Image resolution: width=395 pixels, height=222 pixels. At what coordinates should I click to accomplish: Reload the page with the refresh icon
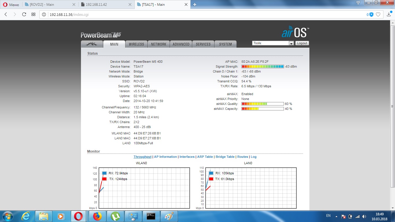pyautogui.click(x=24, y=14)
